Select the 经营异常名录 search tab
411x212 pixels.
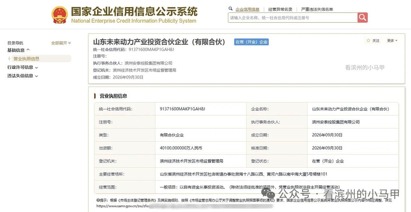[x=280, y=9]
